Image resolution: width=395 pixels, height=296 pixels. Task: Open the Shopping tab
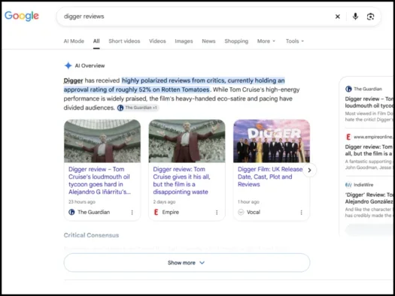pyautogui.click(x=236, y=41)
